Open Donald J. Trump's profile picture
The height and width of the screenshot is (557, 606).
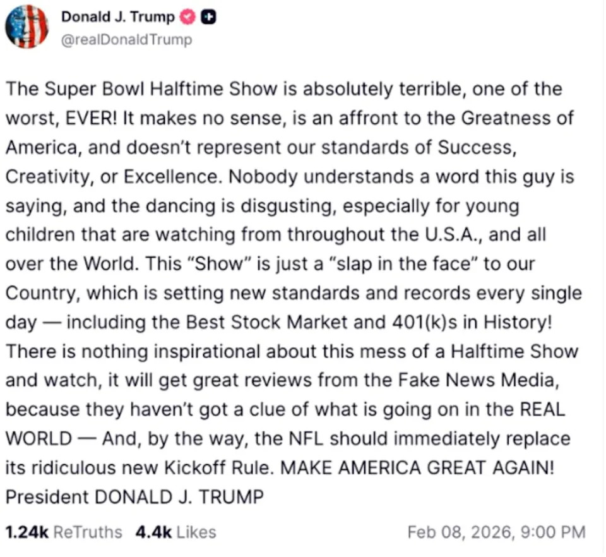pyautogui.click(x=27, y=27)
